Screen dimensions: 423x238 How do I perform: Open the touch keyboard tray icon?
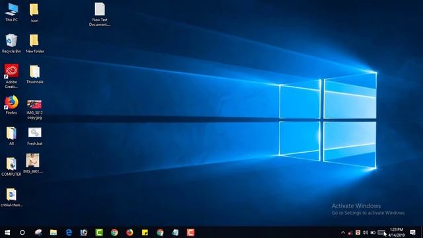pyautogui.click(x=381, y=232)
